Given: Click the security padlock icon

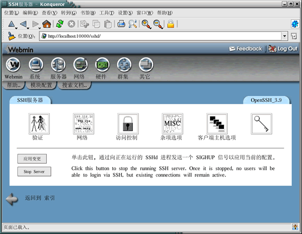Looking at the screenshot, I should [x=171, y=24].
